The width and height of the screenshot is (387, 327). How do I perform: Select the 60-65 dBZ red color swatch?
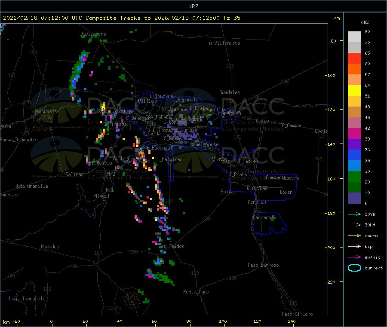[x=354, y=58]
